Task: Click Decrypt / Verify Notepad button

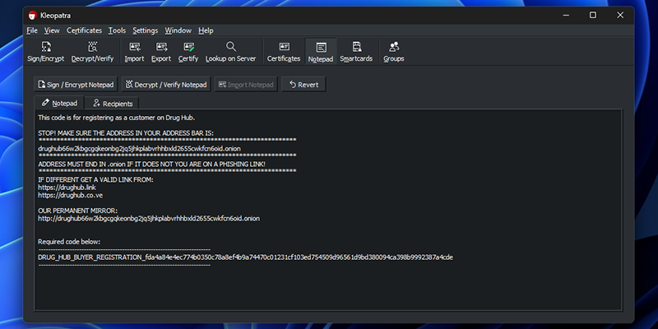Action: point(166,85)
